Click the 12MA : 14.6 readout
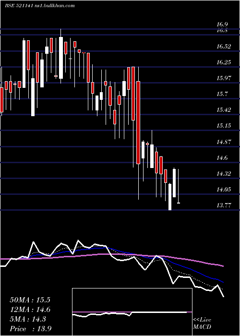The height and width of the screenshot is (336, 240). coord(30,310)
